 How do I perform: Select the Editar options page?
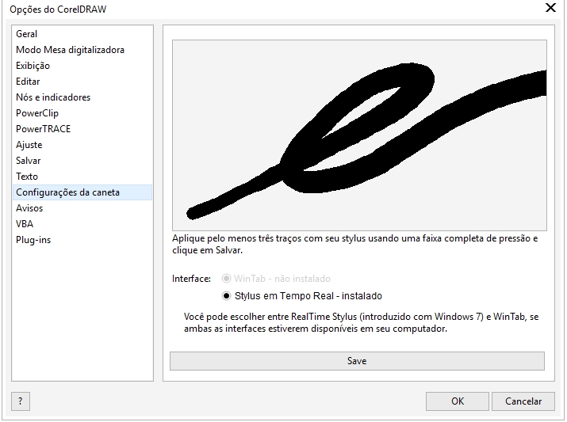tap(28, 82)
